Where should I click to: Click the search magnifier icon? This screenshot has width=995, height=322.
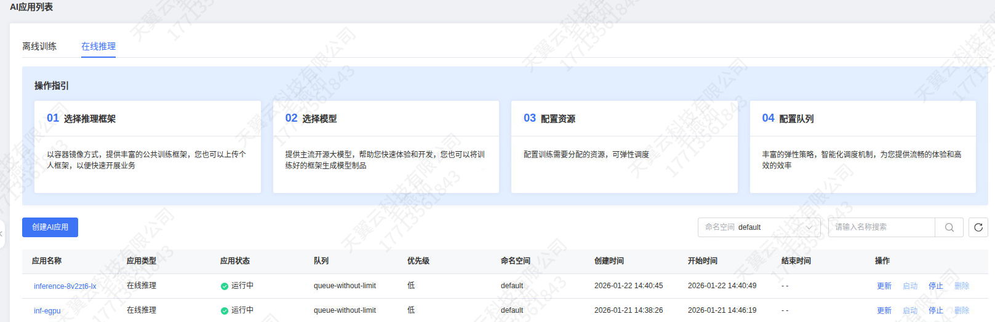949,227
